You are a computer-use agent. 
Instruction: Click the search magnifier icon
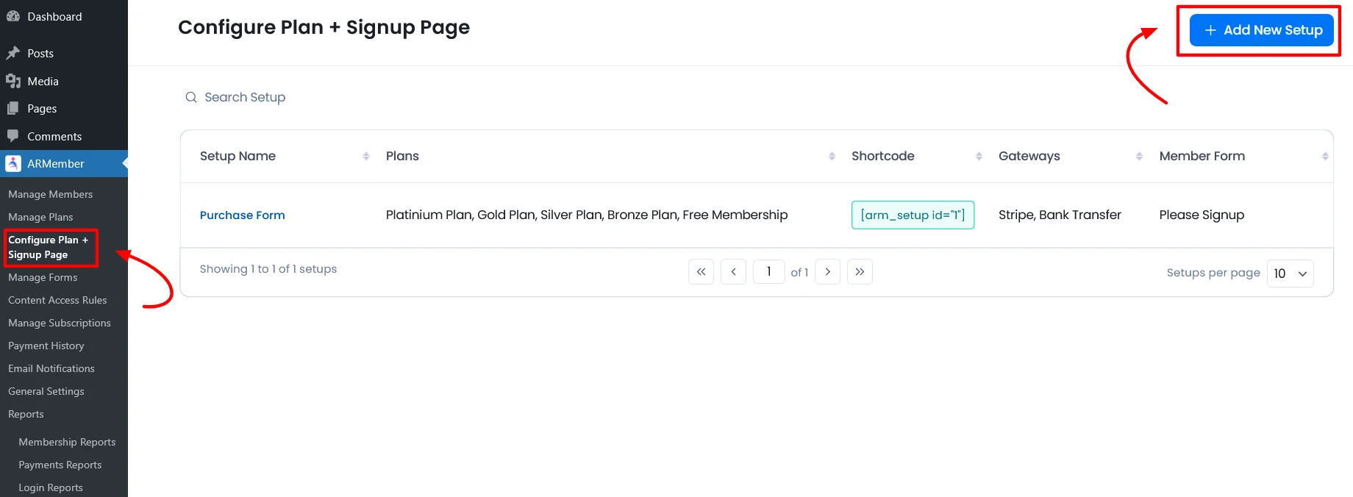[191, 97]
